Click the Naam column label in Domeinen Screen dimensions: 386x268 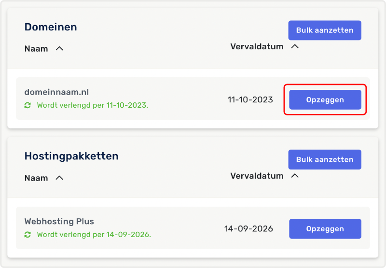[x=36, y=49]
